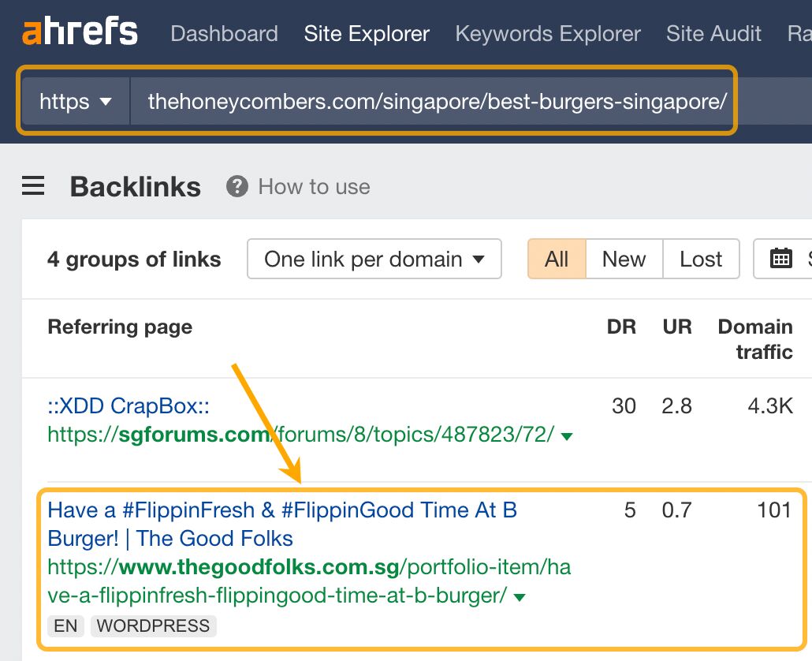This screenshot has width=812, height=661.
Task: Open the ::XDD CrapBox:: referring page link
Action: (x=128, y=406)
